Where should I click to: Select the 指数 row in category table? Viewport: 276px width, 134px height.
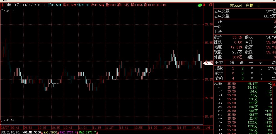point(219,68)
